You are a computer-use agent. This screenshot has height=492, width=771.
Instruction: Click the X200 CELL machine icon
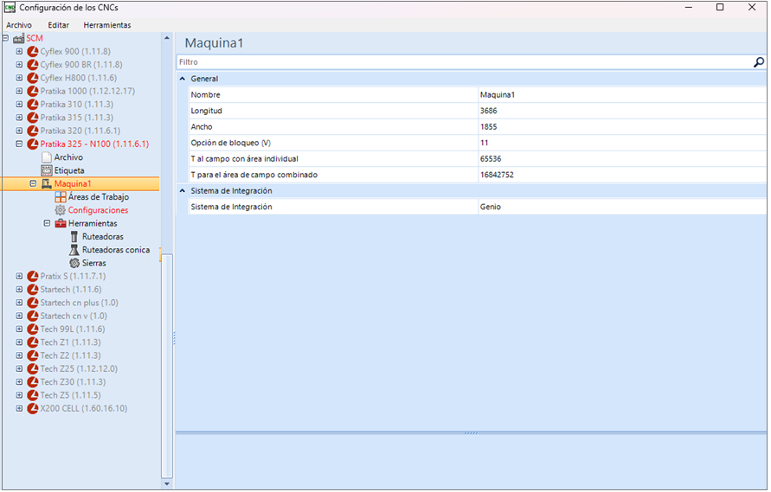click(33, 408)
